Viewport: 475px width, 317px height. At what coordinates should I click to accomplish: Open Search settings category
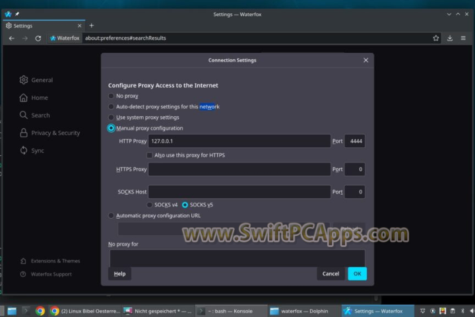(x=35, y=116)
